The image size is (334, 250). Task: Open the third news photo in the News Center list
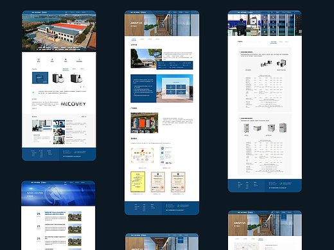[75, 241]
